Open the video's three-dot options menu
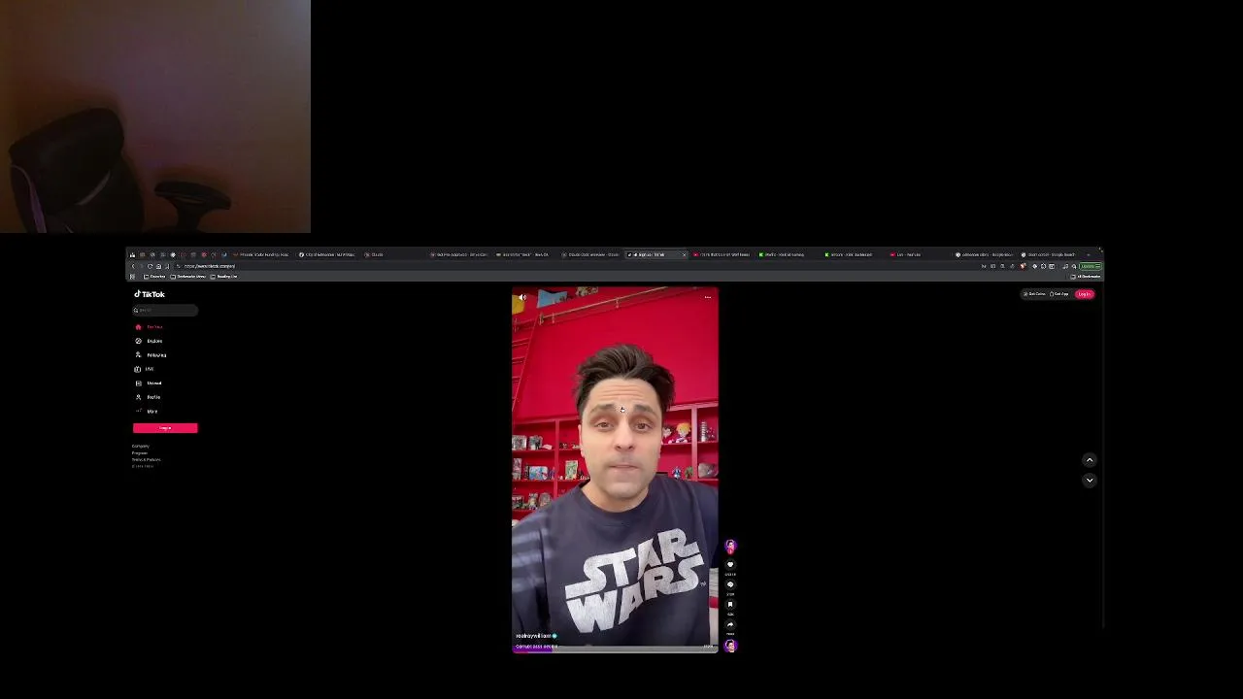Image resolution: width=1243 pixels, height=699 pixels. click(x=708, y=297)
